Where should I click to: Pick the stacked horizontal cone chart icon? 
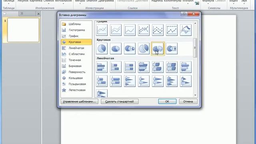click(x=144, y=81)
